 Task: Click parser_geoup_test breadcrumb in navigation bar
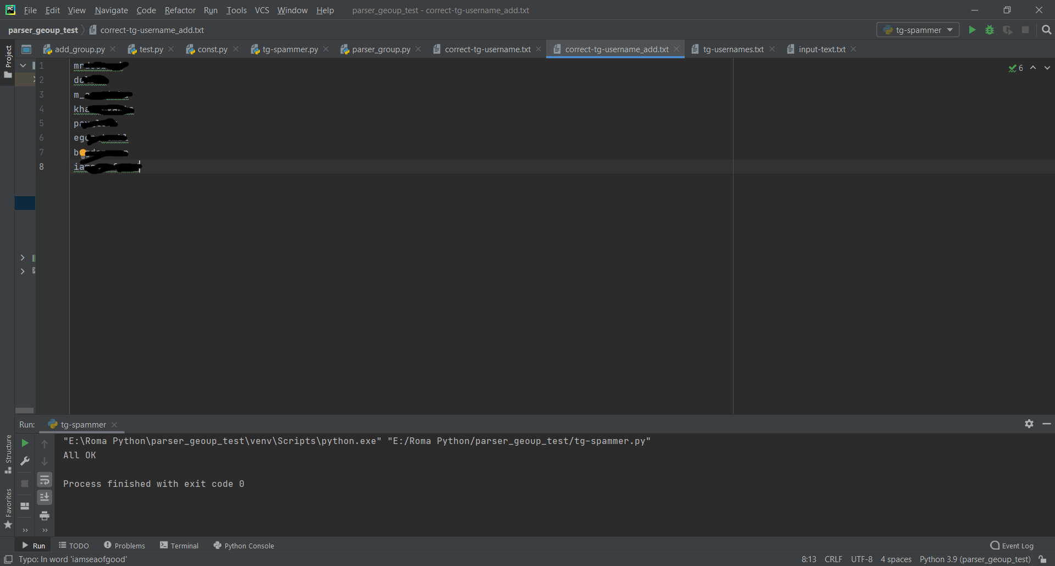coord(43,30)
